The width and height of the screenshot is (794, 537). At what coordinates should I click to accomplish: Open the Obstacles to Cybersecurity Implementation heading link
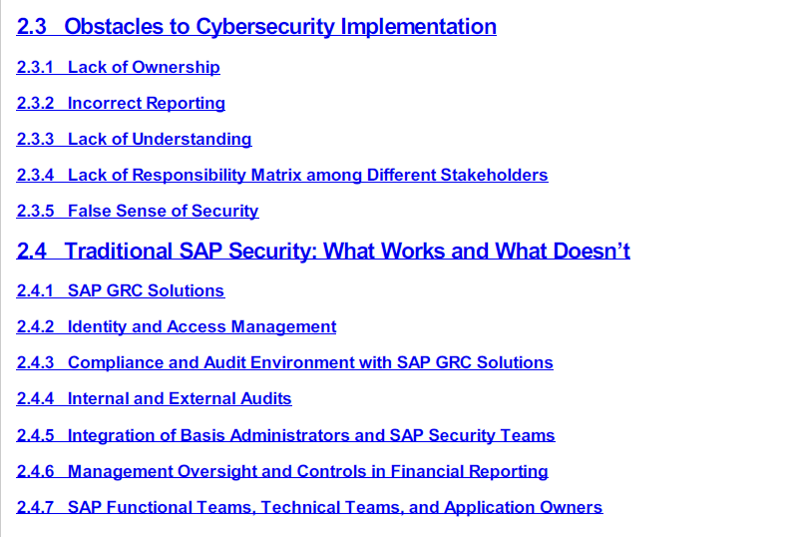pyautogui.click(x=279, y=27)
